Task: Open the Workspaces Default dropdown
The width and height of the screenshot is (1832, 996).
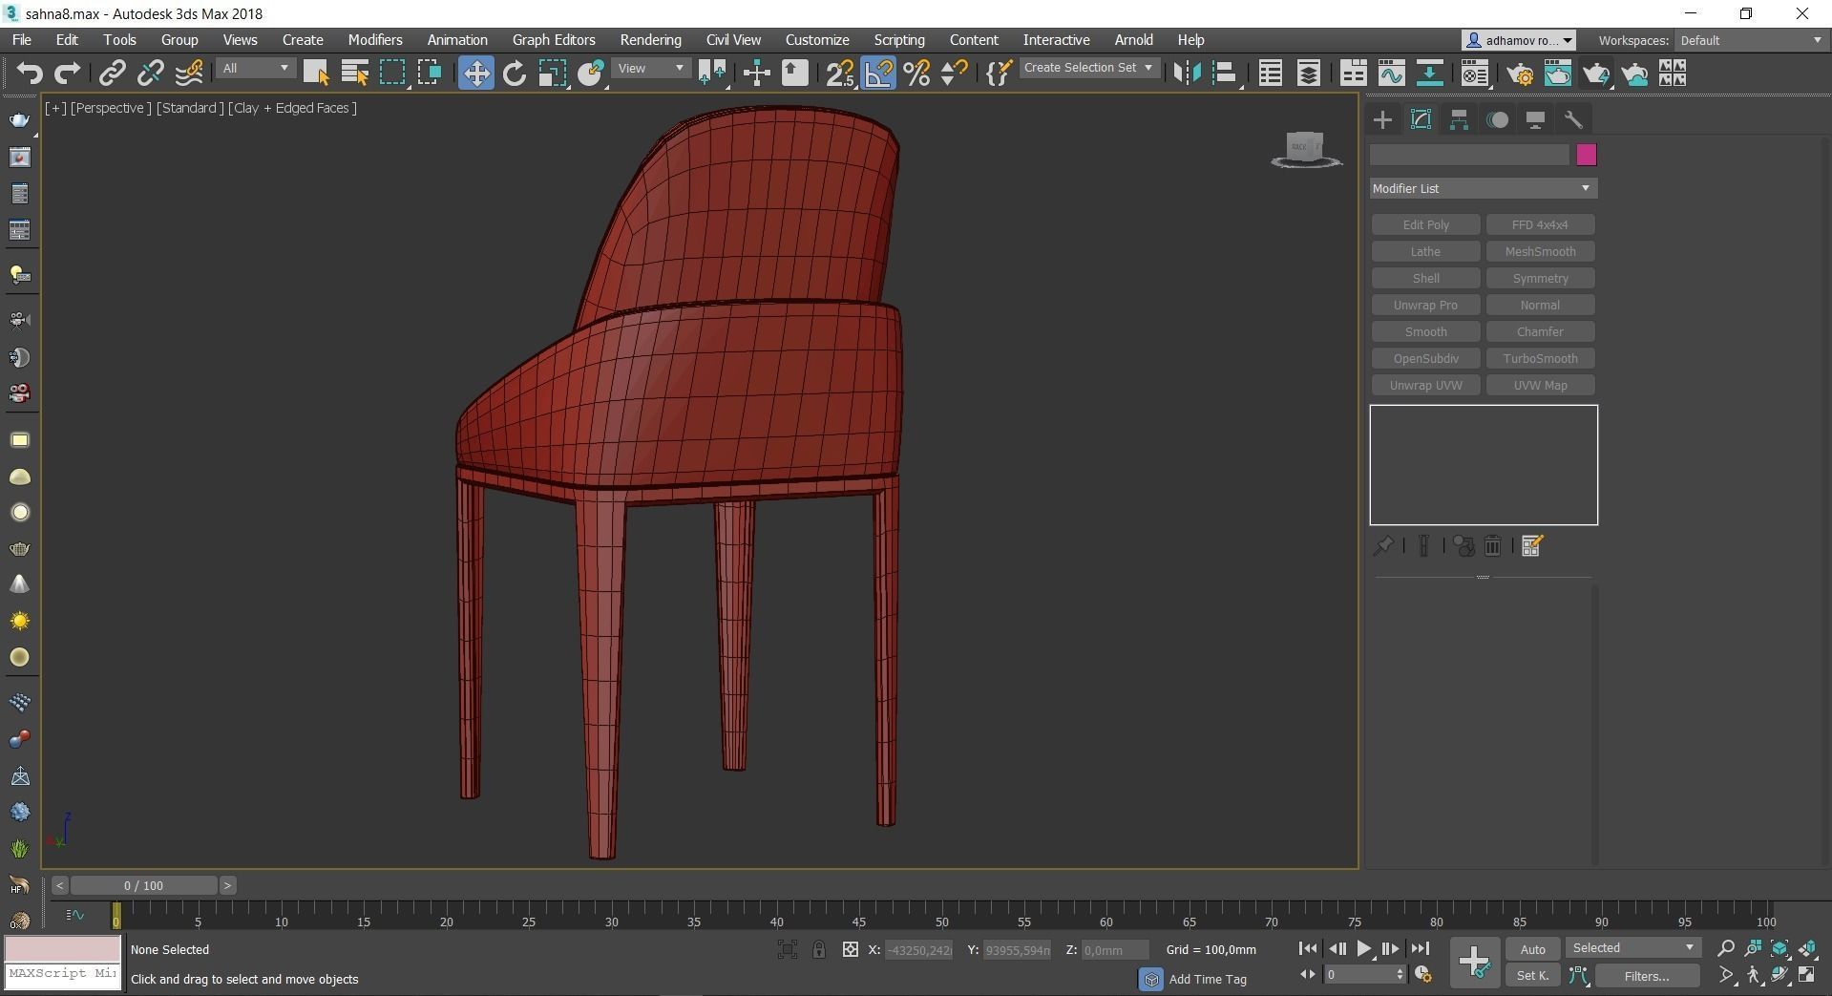Action: pyautogui.click(x=1751, y=40)
